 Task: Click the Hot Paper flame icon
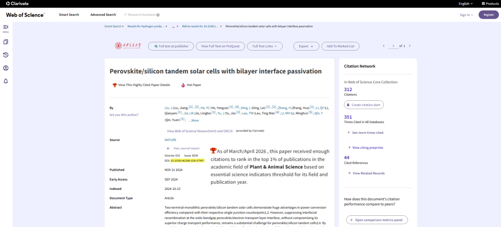(183, 85)
